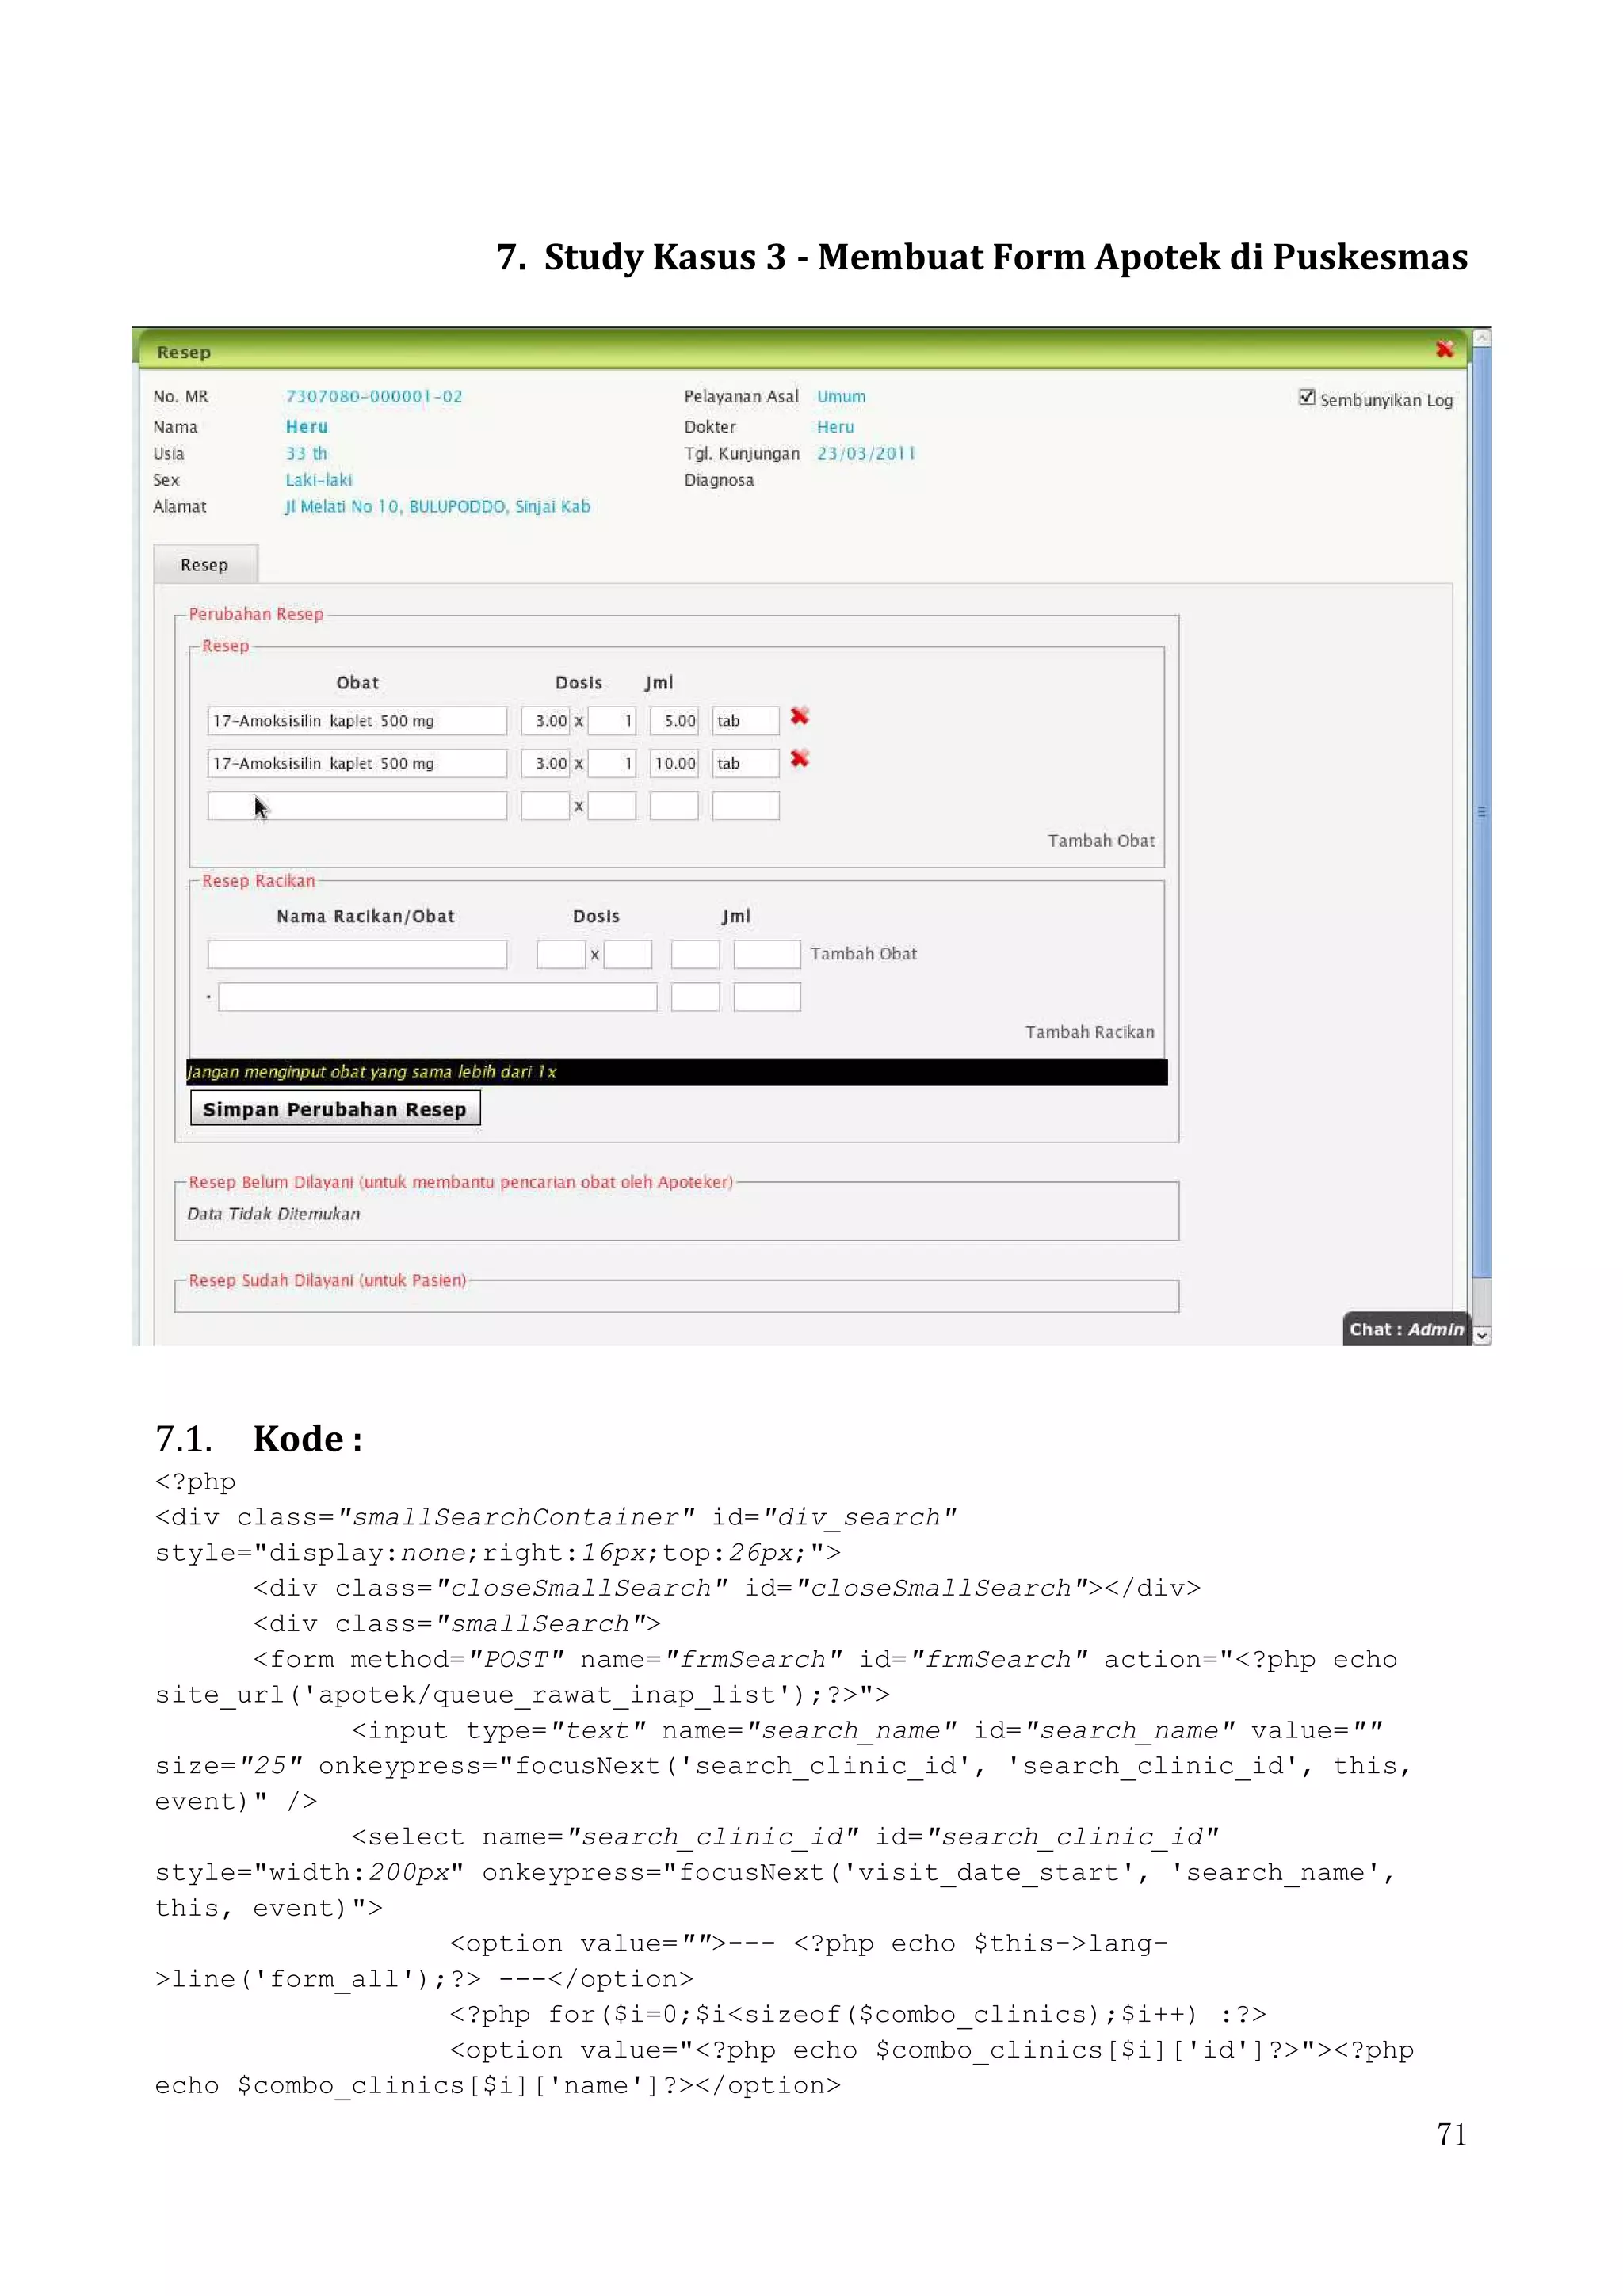Open the Resep tab
The width and height of the screenshot is (1623, 2296).
coord(205,565)
